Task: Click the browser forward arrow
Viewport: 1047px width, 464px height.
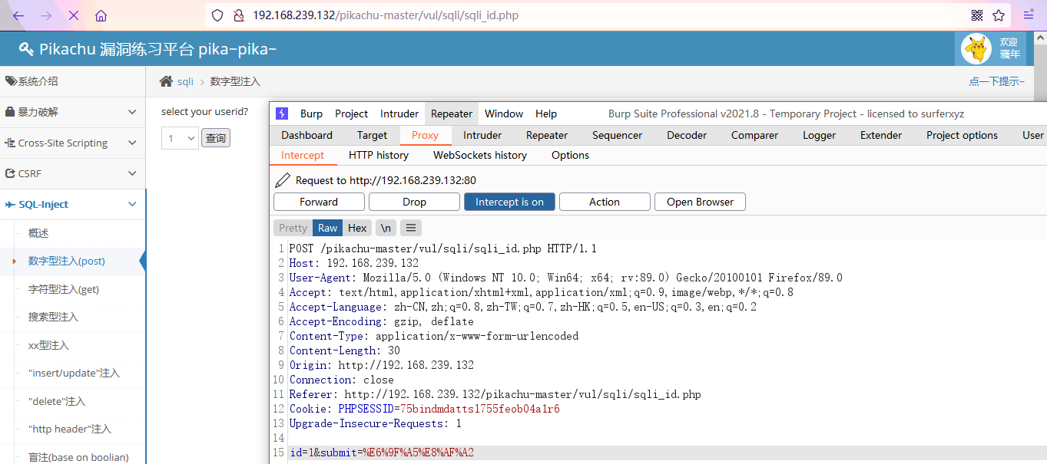Action: tap(46, 15)
